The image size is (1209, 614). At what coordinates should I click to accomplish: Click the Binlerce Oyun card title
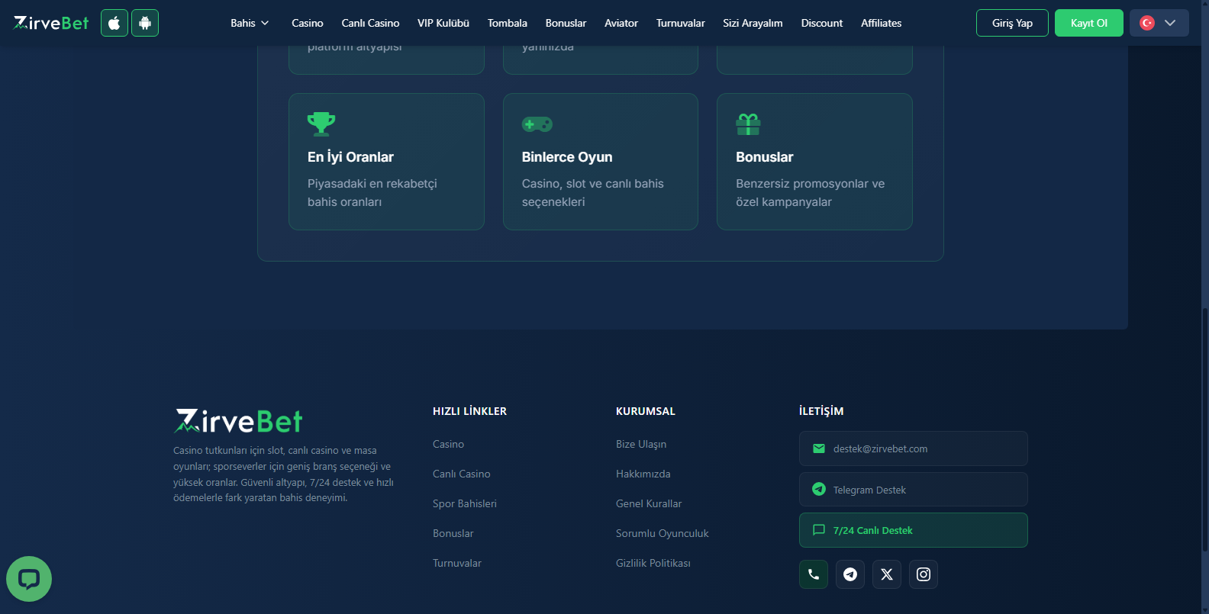tap(567, 157)
